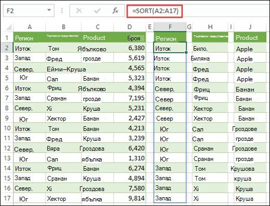Click cell D10 with value 4,213
The image size is (270, 206).
coord(129,128)
